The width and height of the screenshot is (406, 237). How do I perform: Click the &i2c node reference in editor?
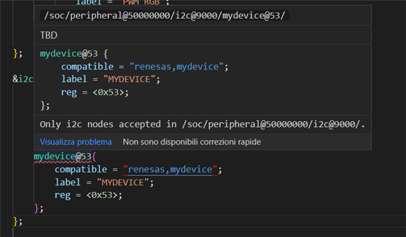[23, 79]
